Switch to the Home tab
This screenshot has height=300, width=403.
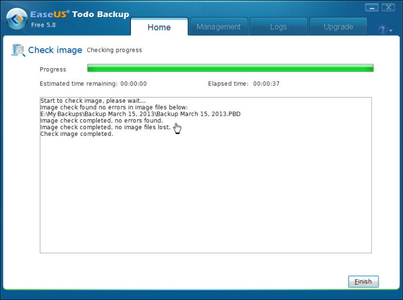click(159, 27)
